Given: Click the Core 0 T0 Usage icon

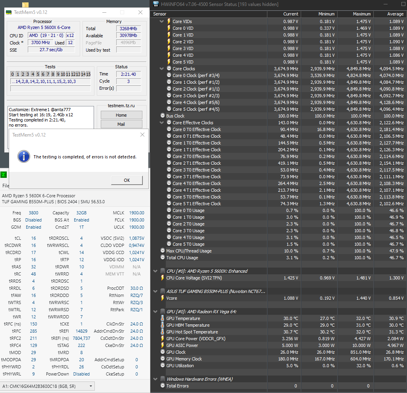Looking at the screenshot, I should (169, 210).
